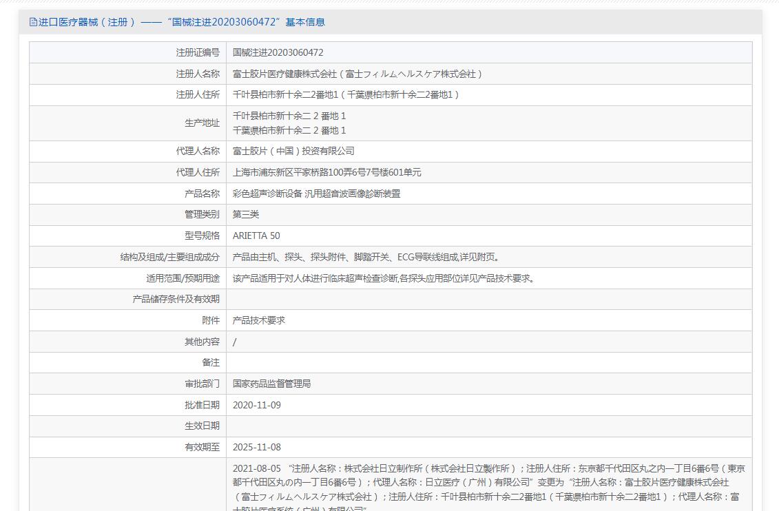This screenshot has height=511, width=779.
Task: Select the 注册人名称 label
Action: (x=198, y=74)
